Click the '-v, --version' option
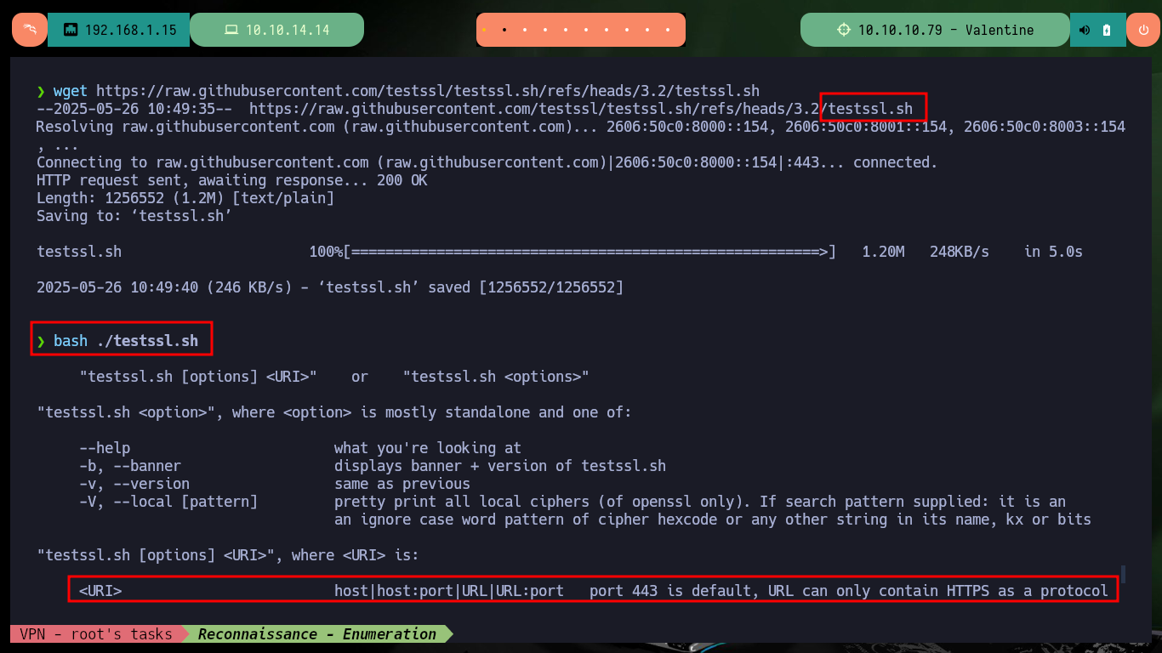The image size is (1162, 653). [134, 484]
